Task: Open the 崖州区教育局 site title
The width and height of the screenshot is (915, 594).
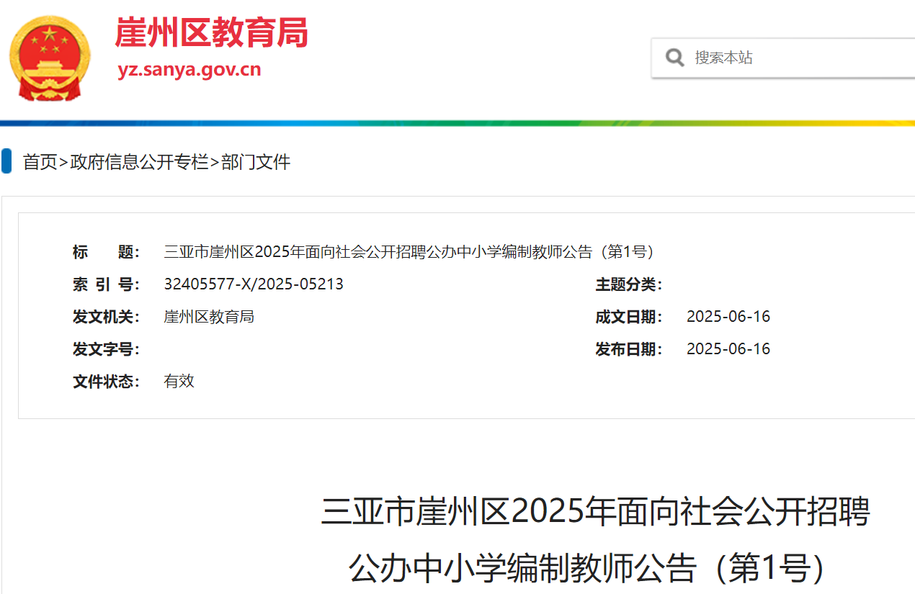Action: (212, 33)
